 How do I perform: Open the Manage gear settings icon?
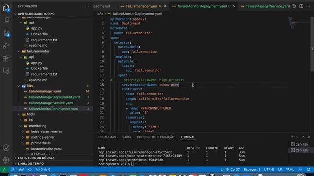(6, 160)
